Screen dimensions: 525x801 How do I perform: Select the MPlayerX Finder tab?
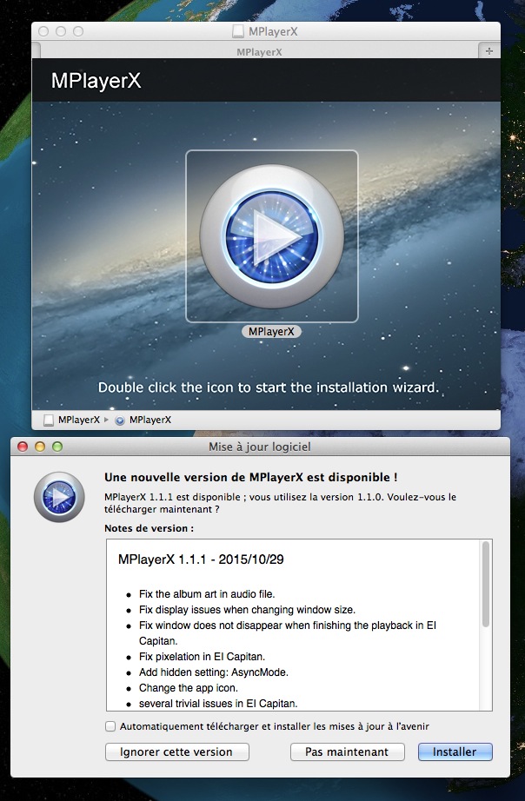point(259,51)
